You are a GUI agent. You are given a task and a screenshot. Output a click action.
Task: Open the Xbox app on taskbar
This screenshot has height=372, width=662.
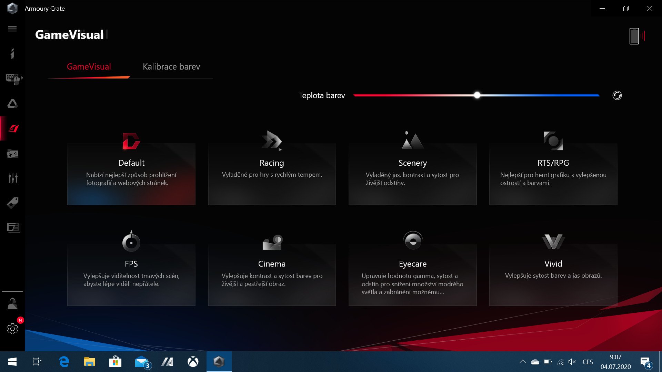193,362
